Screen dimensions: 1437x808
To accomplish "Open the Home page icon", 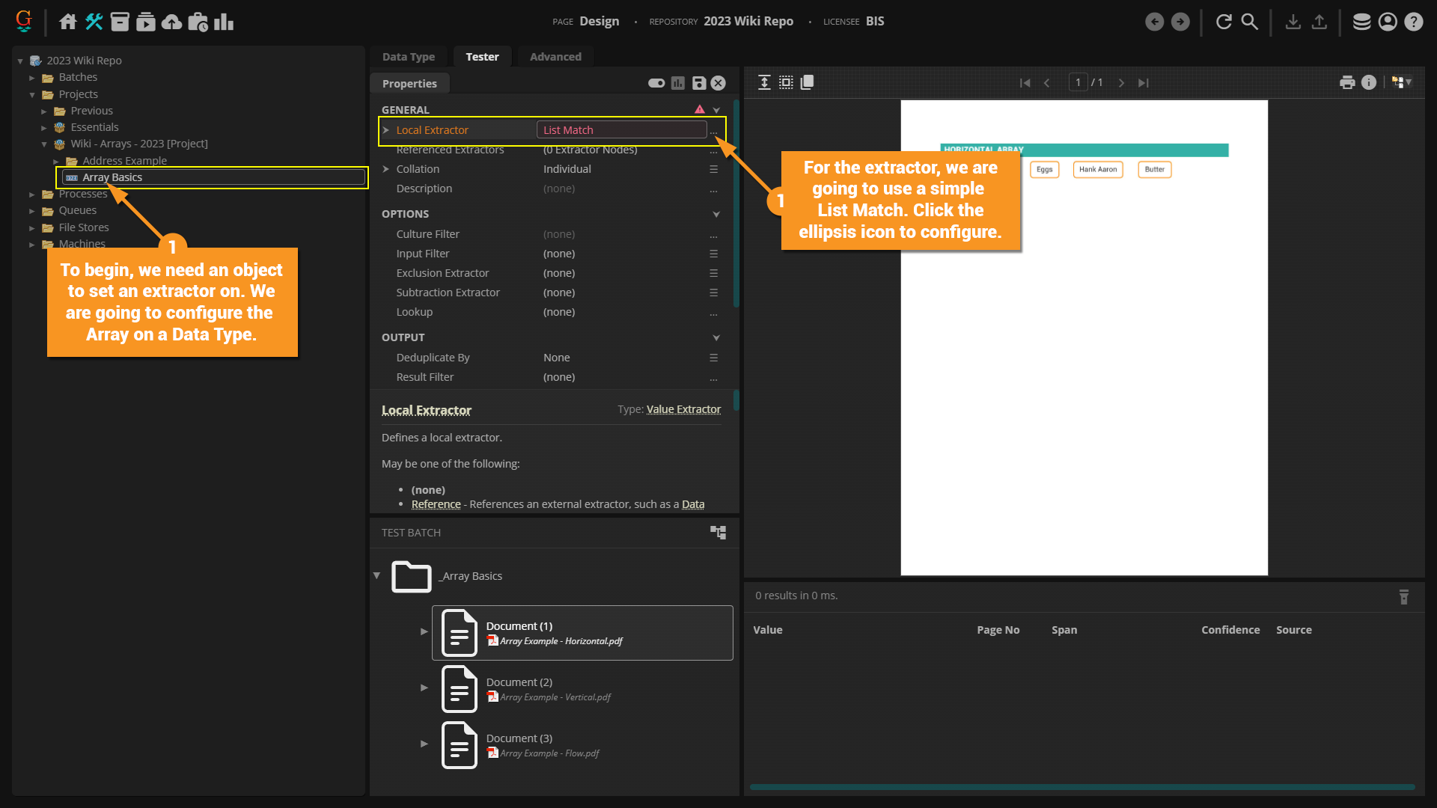I will [x=68, y=22].
